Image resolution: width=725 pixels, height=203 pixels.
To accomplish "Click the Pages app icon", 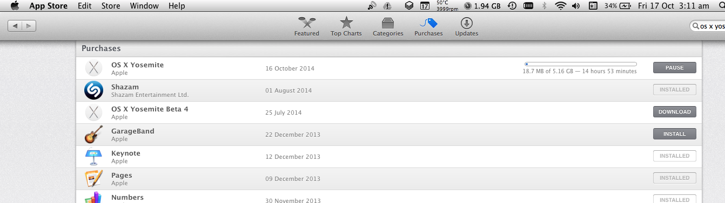I will (94, 179).
